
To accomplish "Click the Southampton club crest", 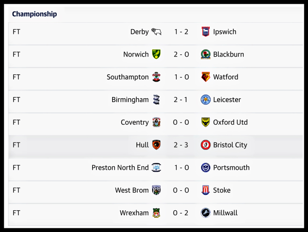I will pos(156,77).
